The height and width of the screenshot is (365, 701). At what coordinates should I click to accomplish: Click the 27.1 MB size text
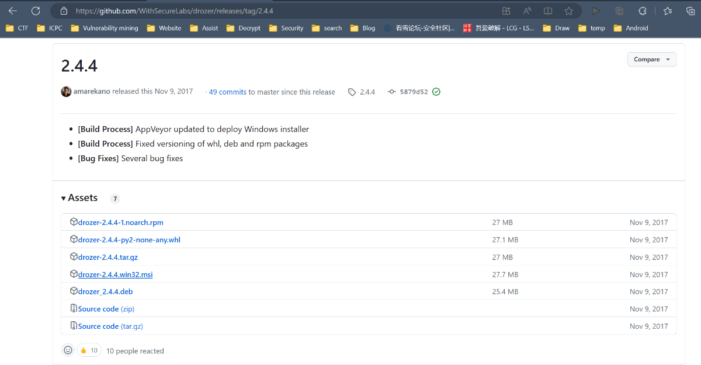pos(505,240)
